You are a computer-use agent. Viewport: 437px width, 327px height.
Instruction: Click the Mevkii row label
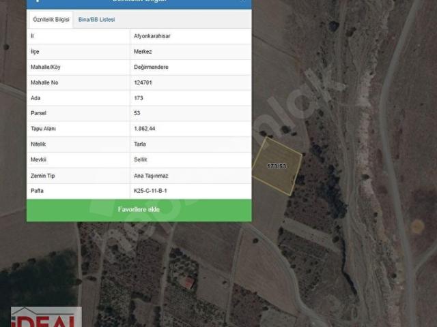coord(38,159)
